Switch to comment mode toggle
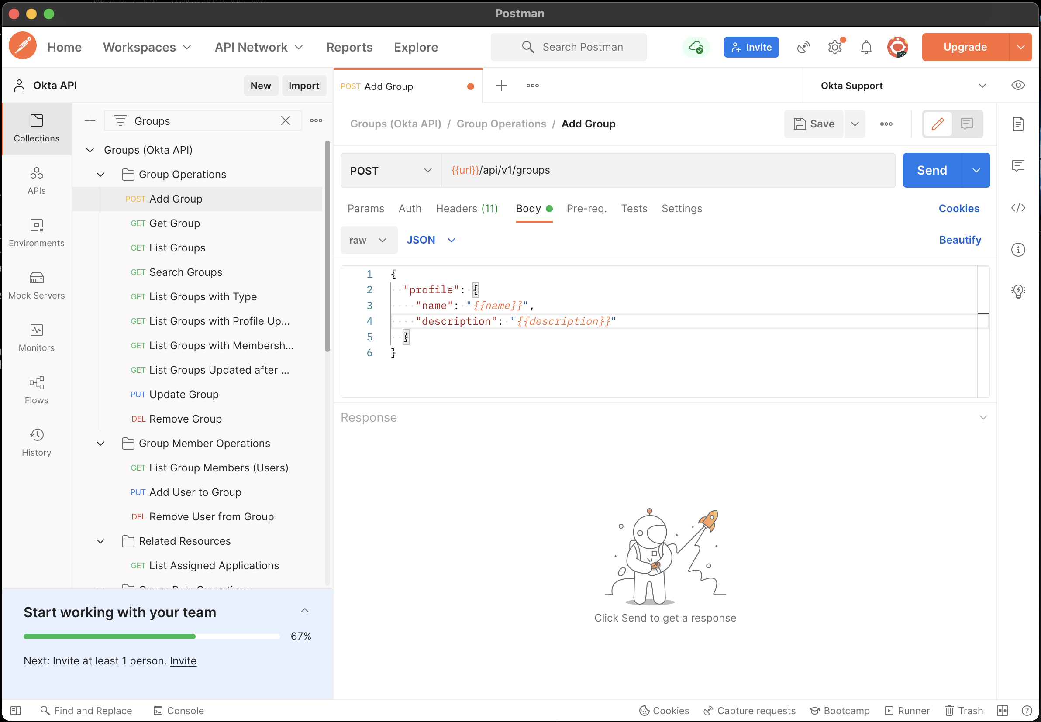The height and width of the screenshot is (722, 1041). click(966, 124)
